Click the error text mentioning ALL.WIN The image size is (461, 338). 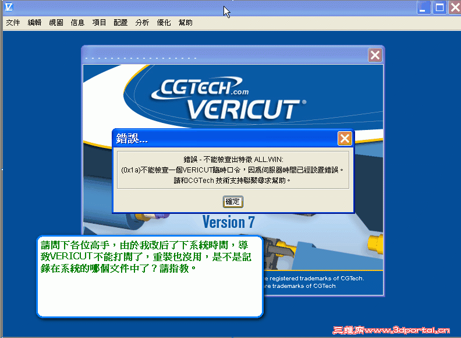click(x=233, y=160)
